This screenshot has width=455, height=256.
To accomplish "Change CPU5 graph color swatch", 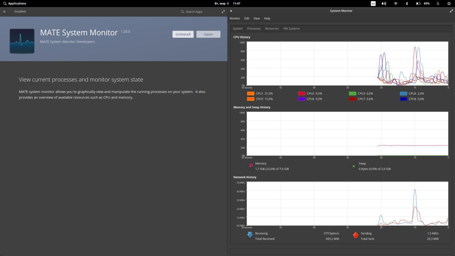I will (x=251, y=99).
